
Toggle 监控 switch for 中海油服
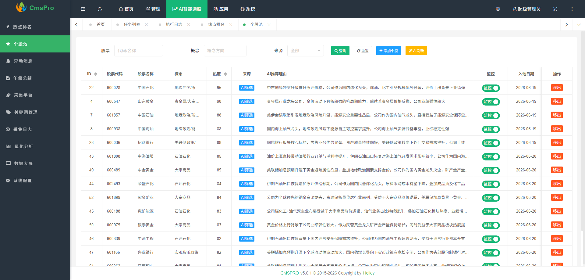[x=491, y=157]
